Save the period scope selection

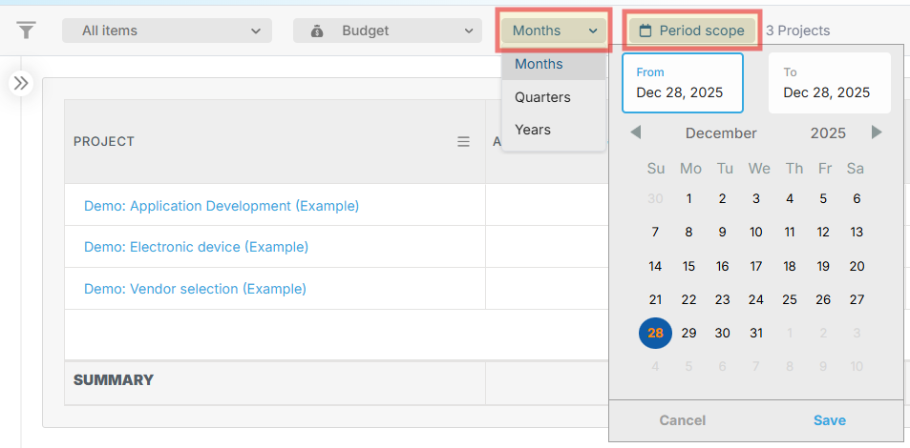[x=830, y=420]
